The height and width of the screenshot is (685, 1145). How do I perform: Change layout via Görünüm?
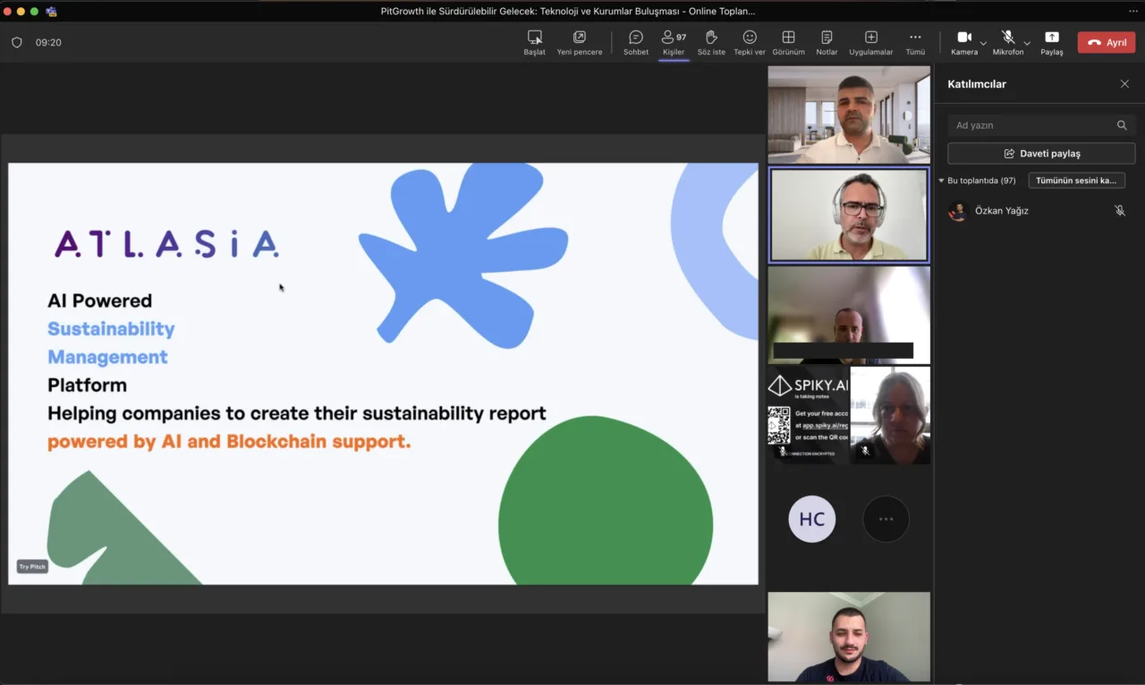(x=788, y=42)
